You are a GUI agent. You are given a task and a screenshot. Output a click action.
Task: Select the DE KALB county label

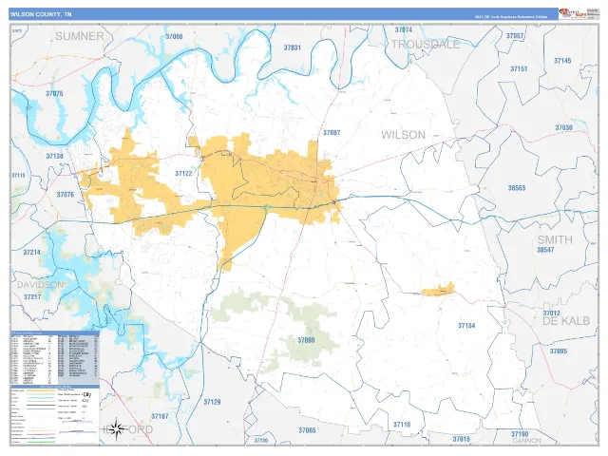coord(566,321)
